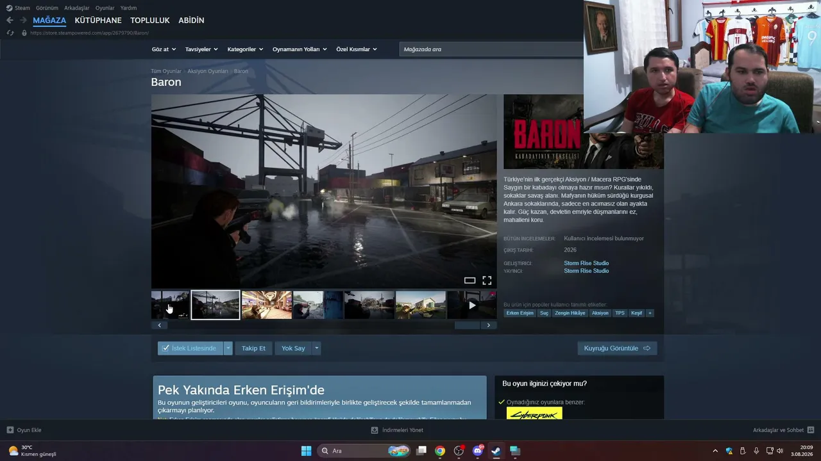Open Discord from the taskbar
Image resolution: width=821 pixels, height=461 pixels.
click(477, 451)
